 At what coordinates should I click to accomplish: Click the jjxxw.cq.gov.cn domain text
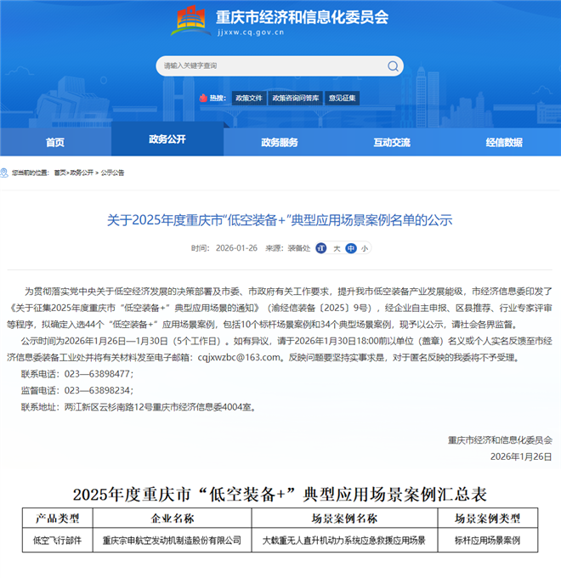point(251,32)
